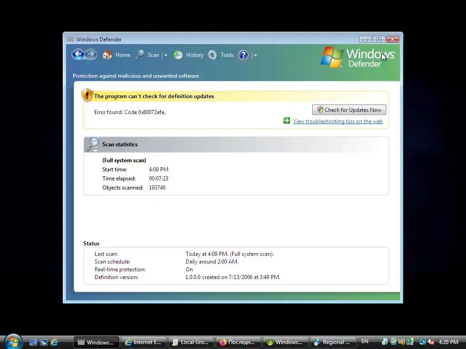The height and width of the screenshot is (349, 466).
Task: Launch Internet Explorer from quick launch
Action: 54,342
